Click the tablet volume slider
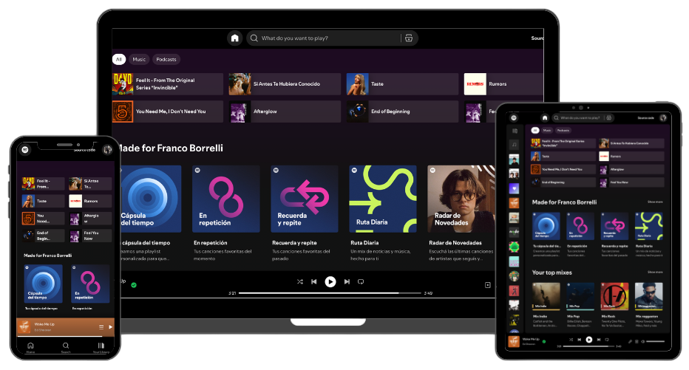This screenshot has height=370, width=689. tap(655, 341)
